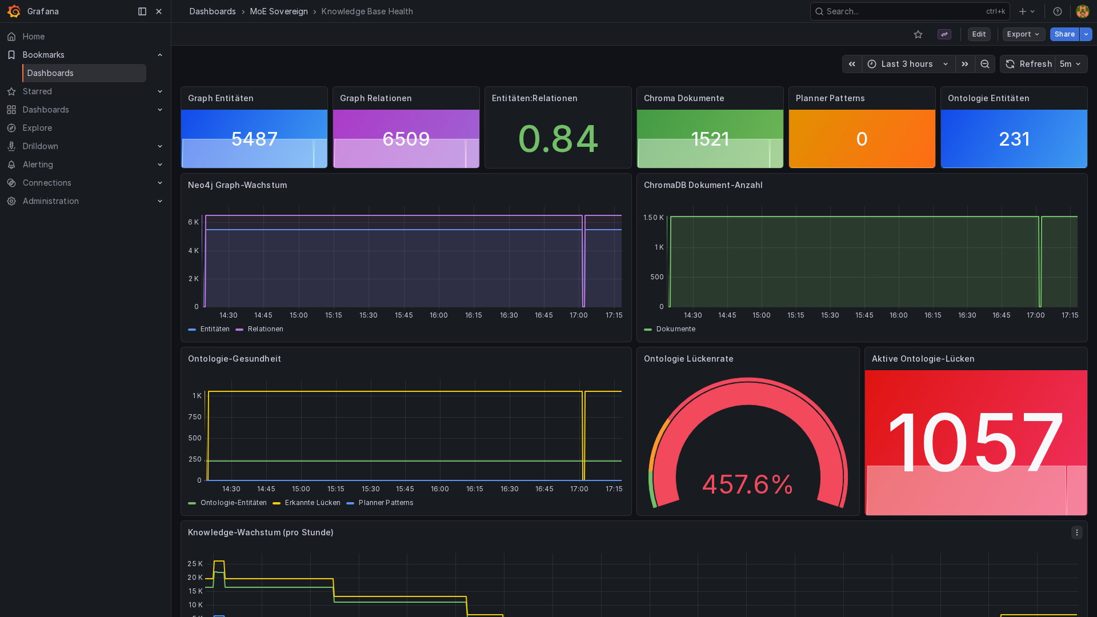Click the plus icon to create new content
Image resolution: width=1097 pixels, height=617 pixels.
pos(1021,11)
